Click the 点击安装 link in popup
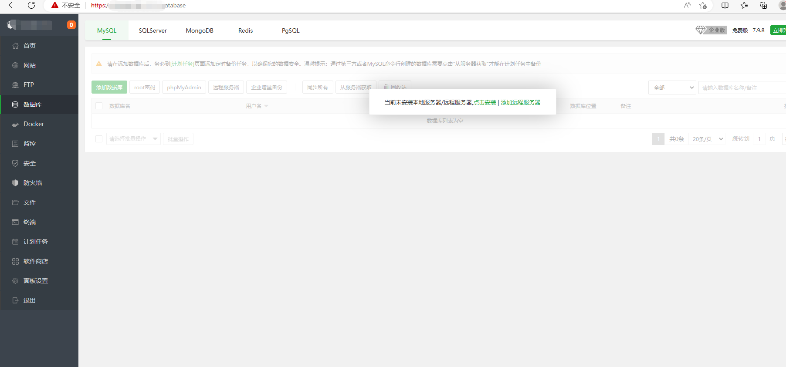This screenshot has height=367, width=786. [x=485, y=102]
